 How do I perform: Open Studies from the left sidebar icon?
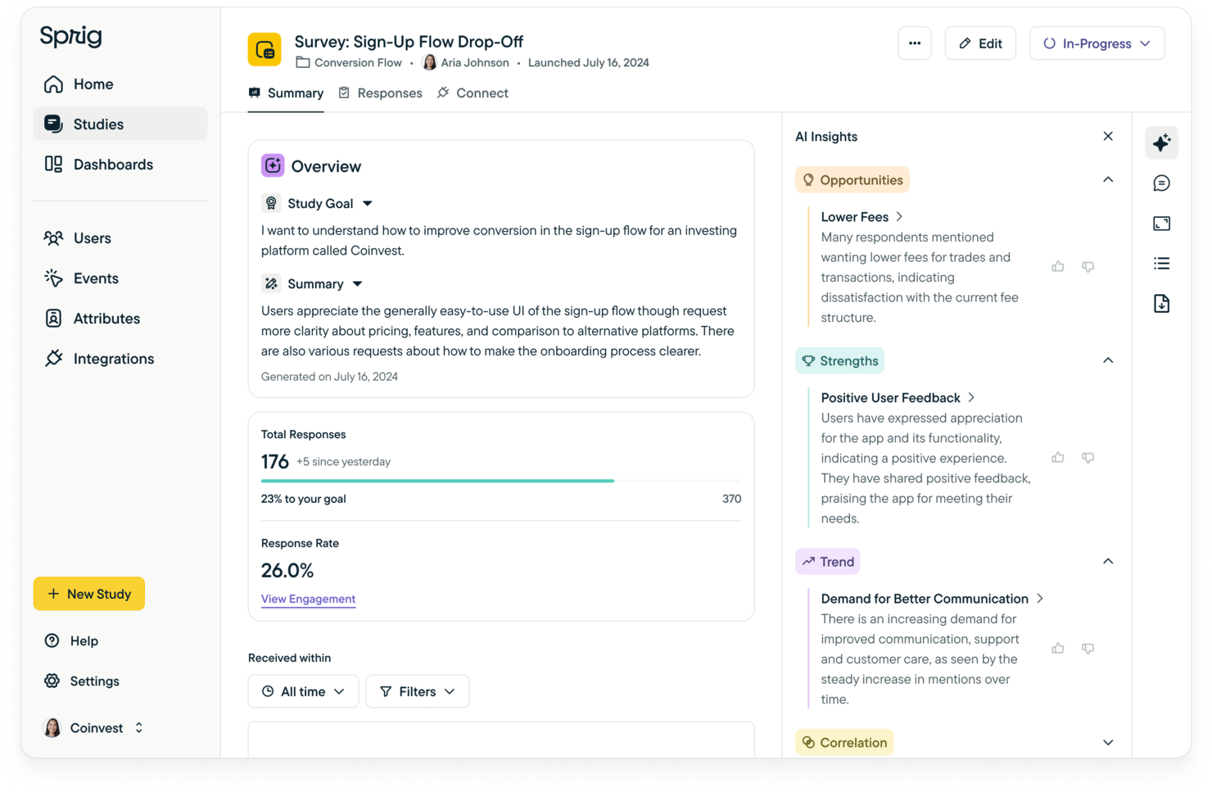click(x=52, y=124)
